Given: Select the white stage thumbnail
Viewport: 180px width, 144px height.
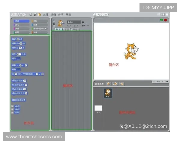Looking at the screenshot, I should pyautogui.click(x=98, y=108).
